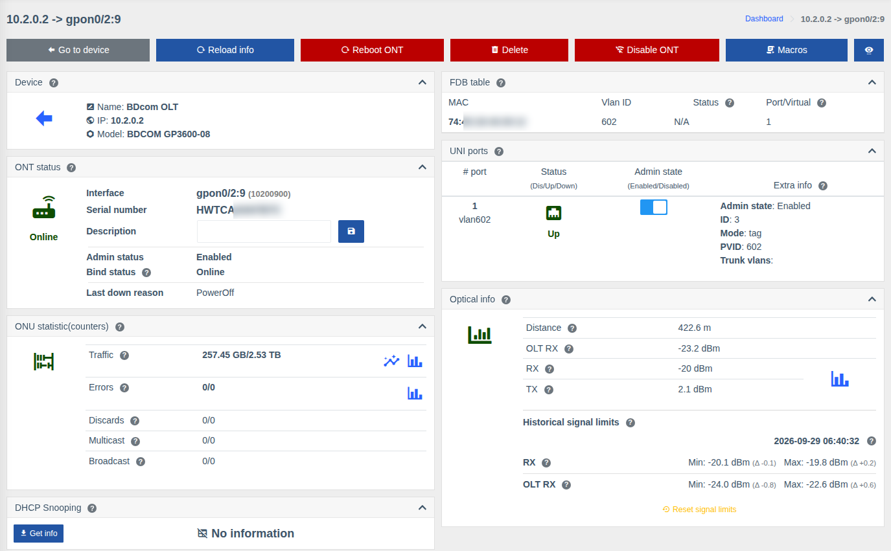
Task: Open the Errors bar chart icon
Action: tap(415, 393)
